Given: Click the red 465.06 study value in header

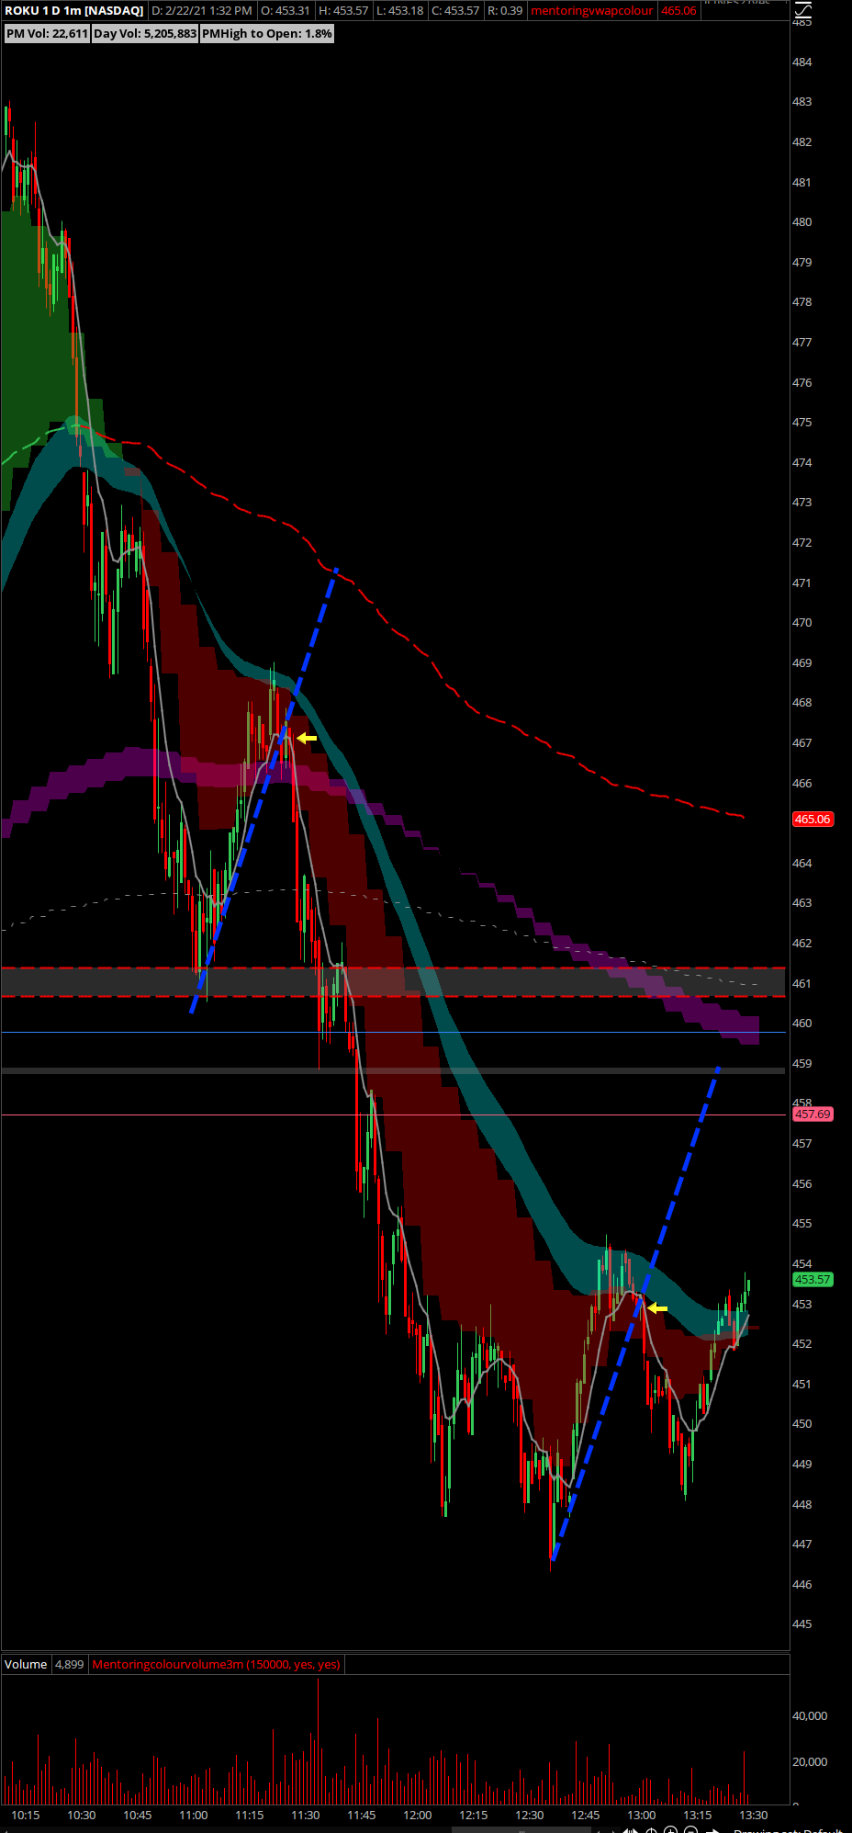Looking at the screenshot, I should click(678, 11).
